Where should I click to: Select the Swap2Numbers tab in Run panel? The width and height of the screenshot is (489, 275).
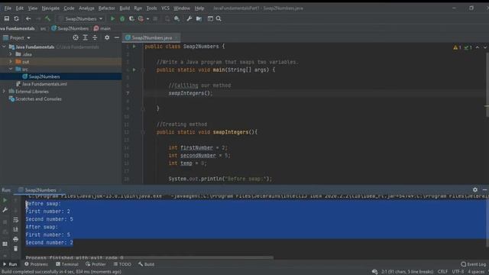[x=40, y=190]
